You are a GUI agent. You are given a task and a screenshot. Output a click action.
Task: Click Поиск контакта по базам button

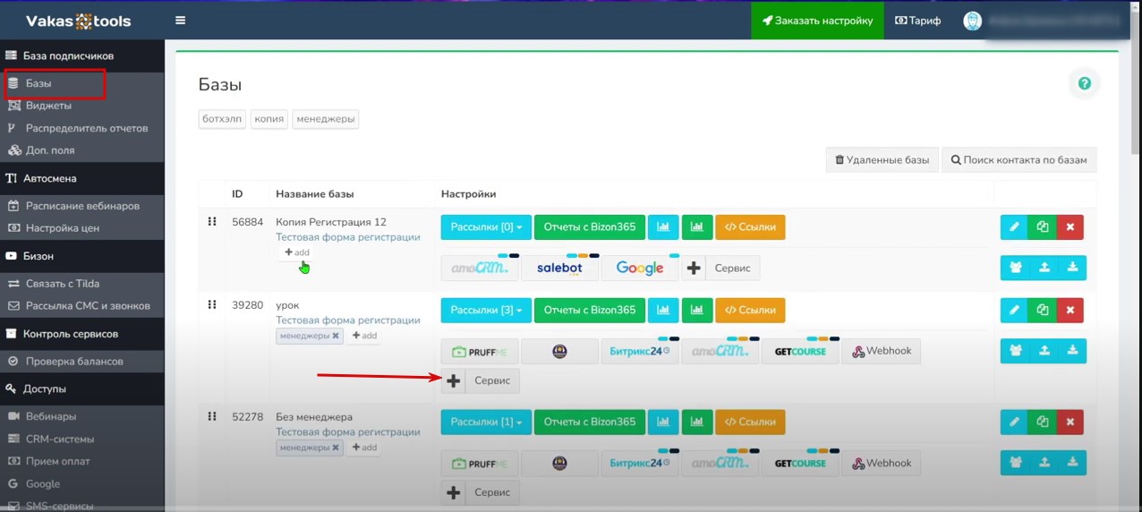click(1018, 160)
